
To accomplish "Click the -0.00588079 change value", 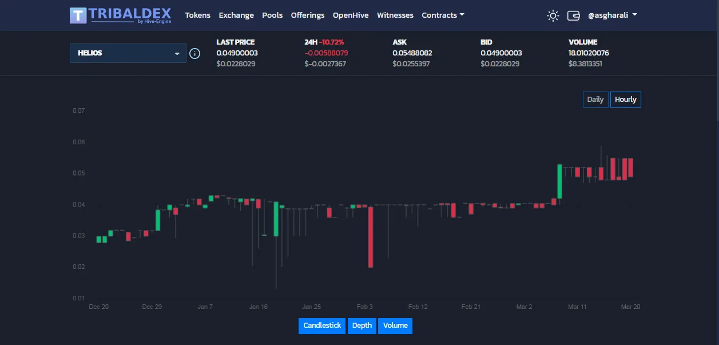I will 326,53.
